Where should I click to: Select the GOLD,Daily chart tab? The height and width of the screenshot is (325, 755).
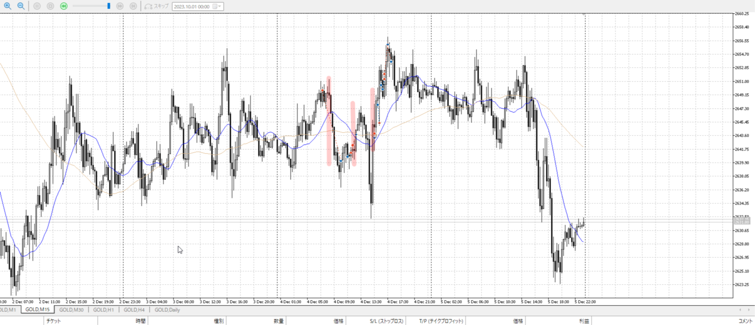(x=167, y=310)
